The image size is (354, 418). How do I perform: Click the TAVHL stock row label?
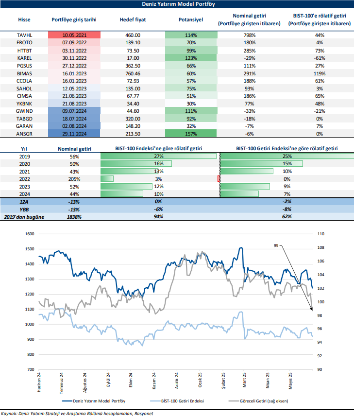24,35
